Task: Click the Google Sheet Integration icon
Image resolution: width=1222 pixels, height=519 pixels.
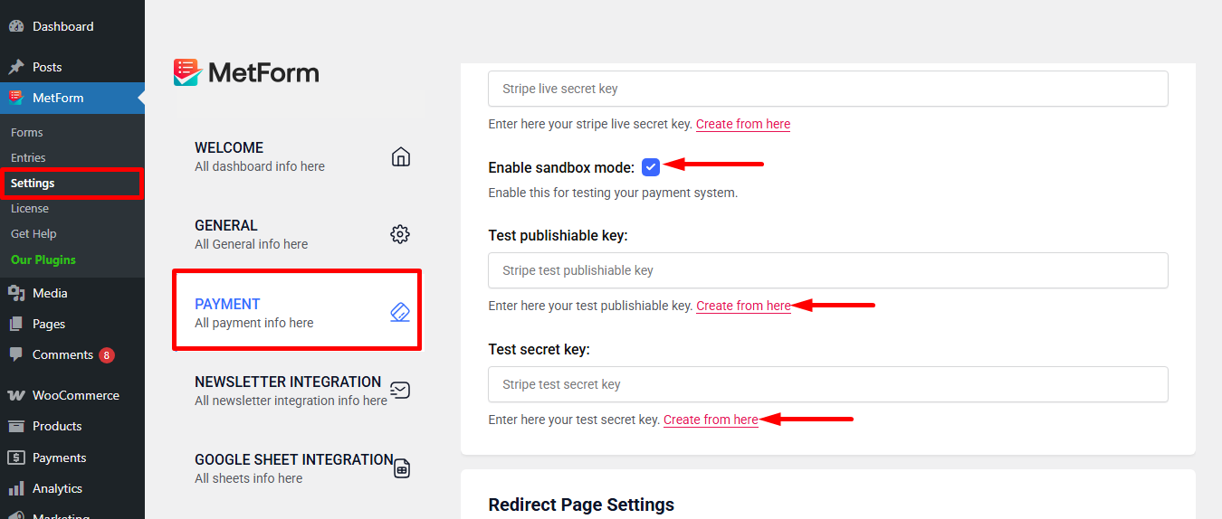Action: point(402,468)
